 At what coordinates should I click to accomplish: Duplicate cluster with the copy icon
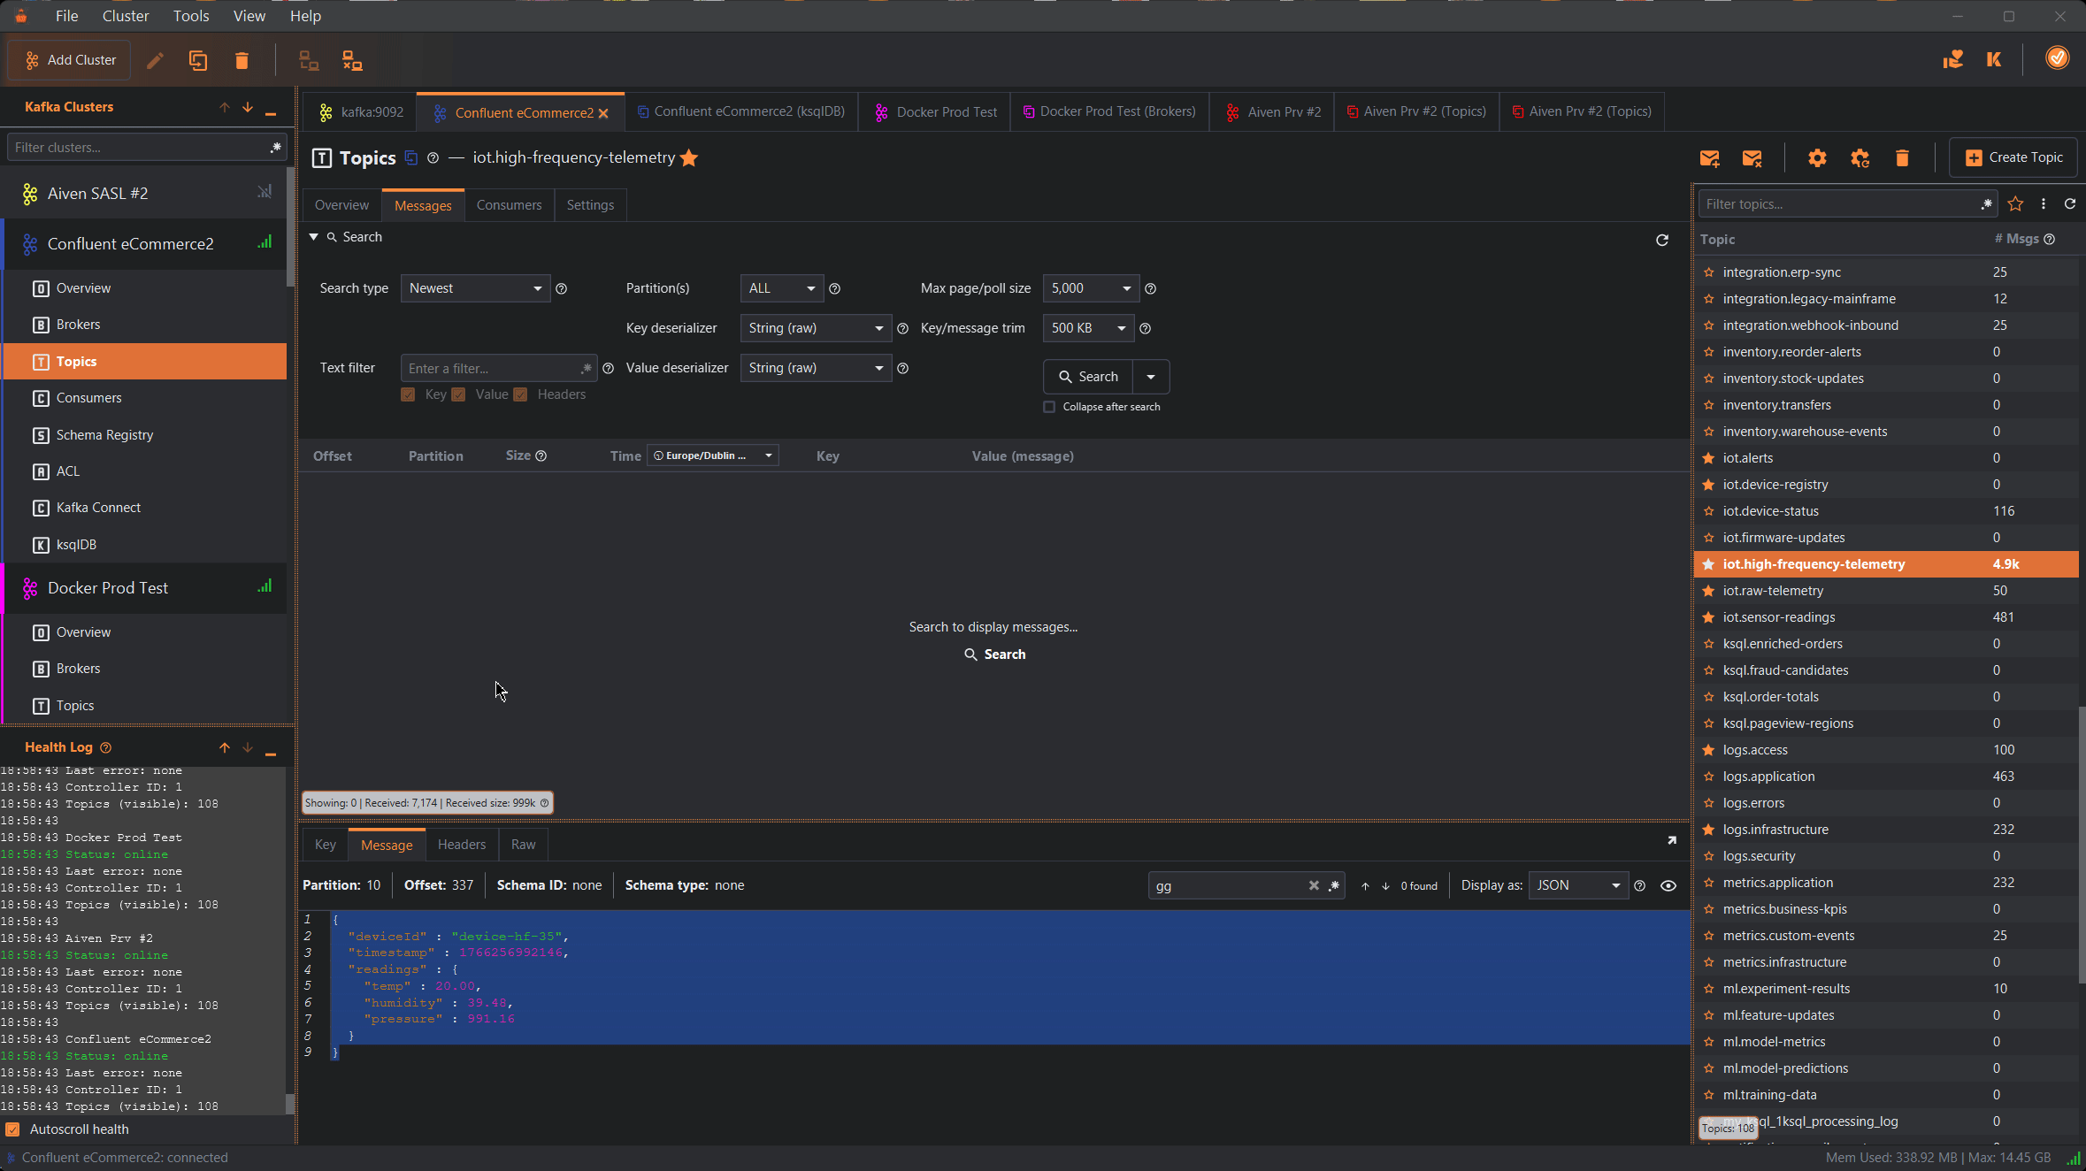[x=198, y=60]
